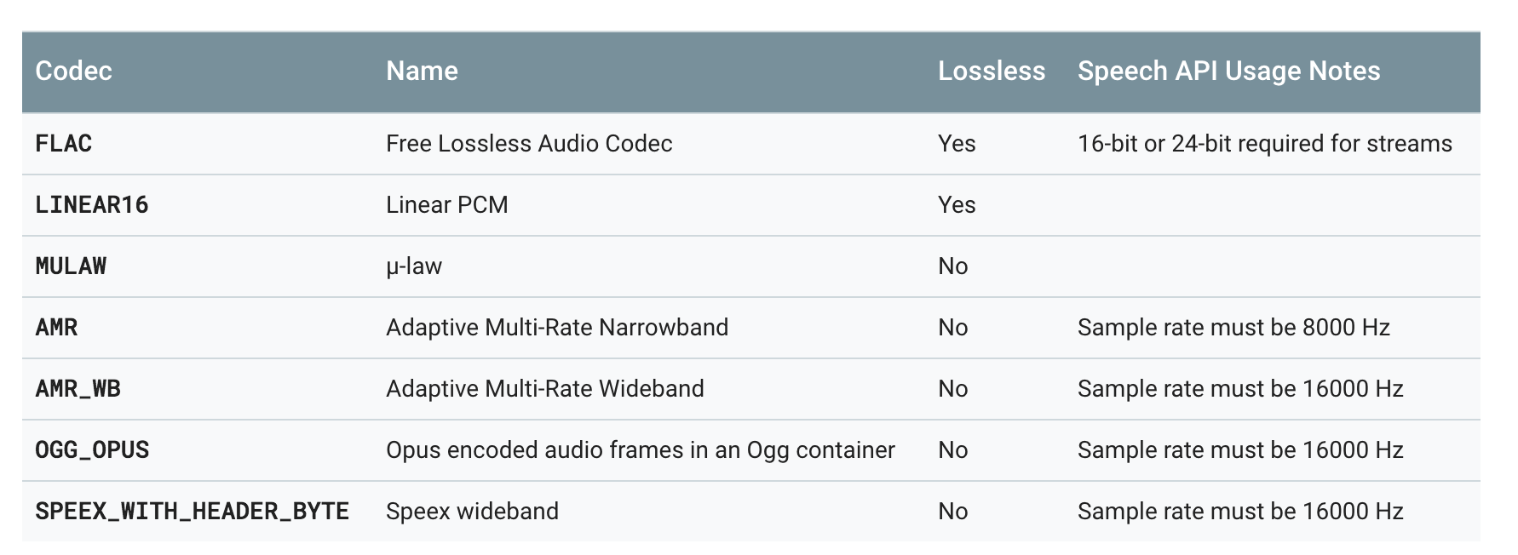This screenshot has width=1518, height=555.
Task: Click the Lossless column header
Action: click(991, 71)
